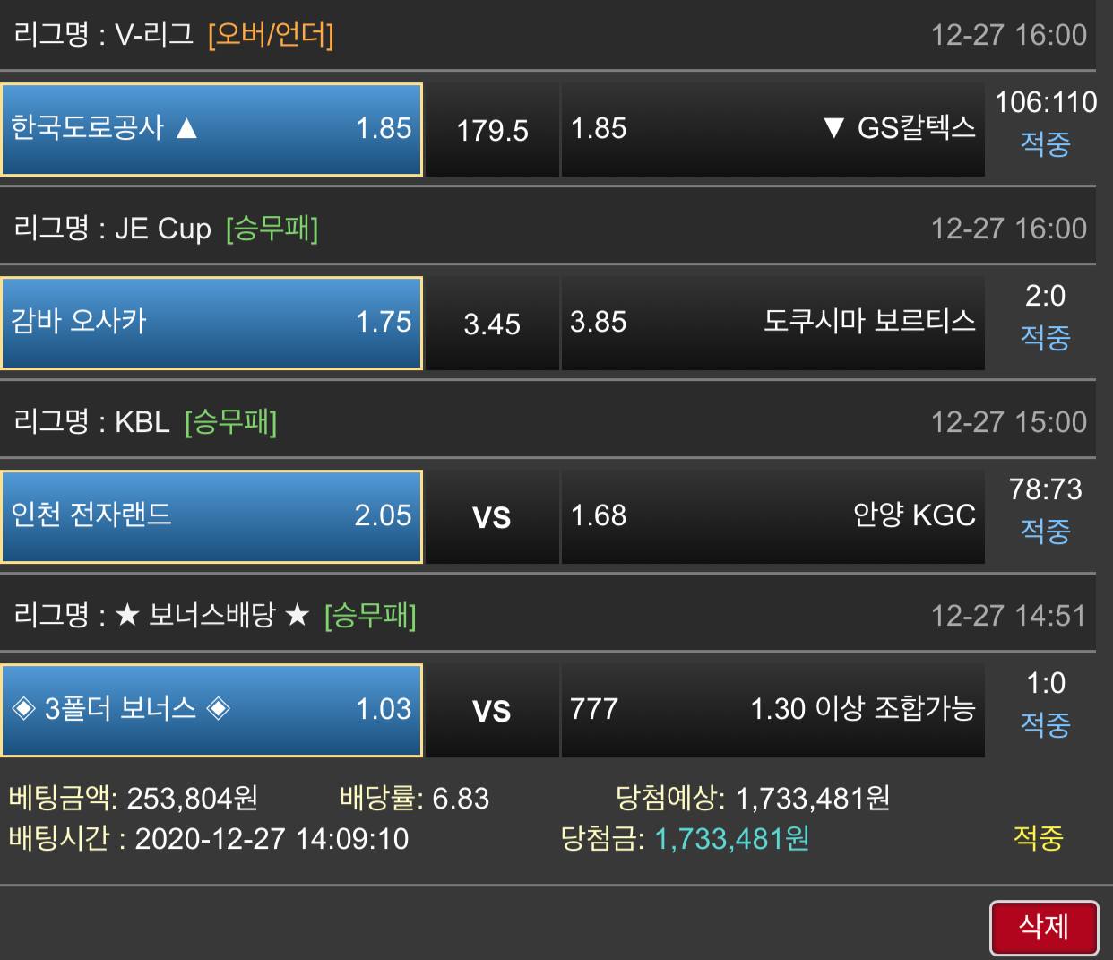Click the 179.5 handicap line cell
1113x960 pixels.
click(x=492, y=129)
